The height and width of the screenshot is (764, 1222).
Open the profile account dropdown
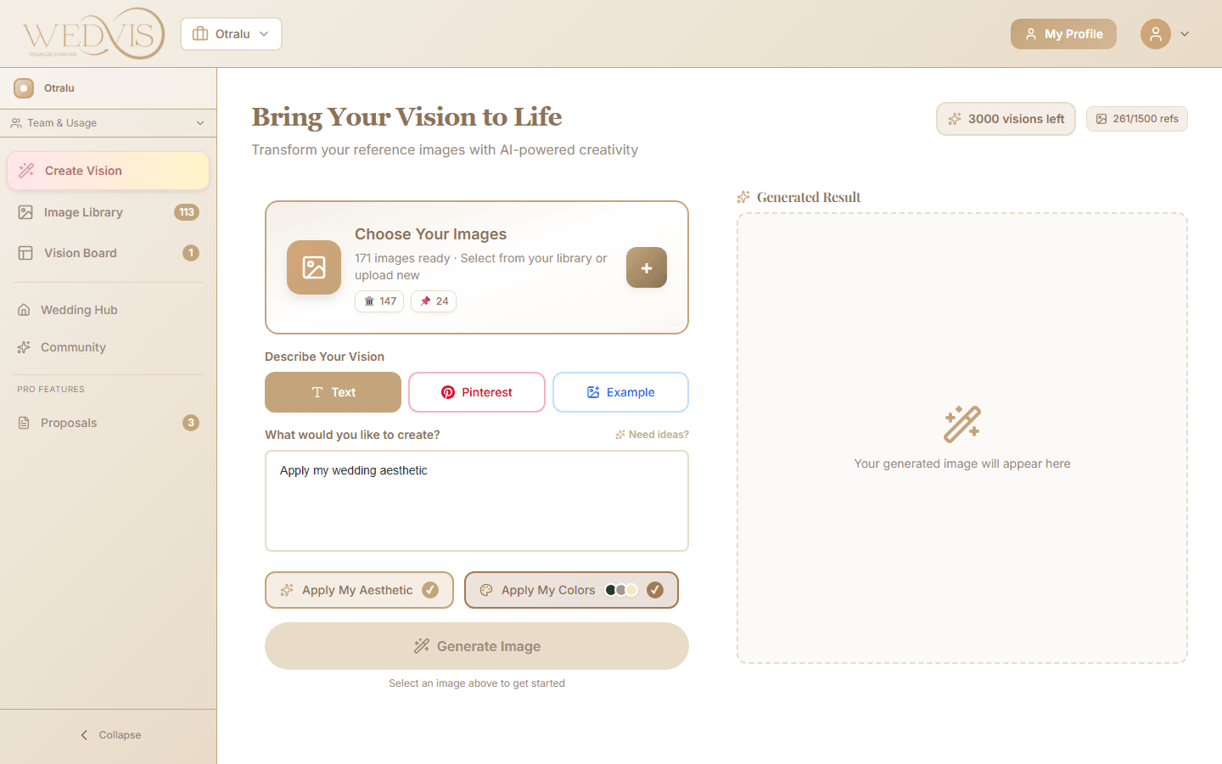1166,34
